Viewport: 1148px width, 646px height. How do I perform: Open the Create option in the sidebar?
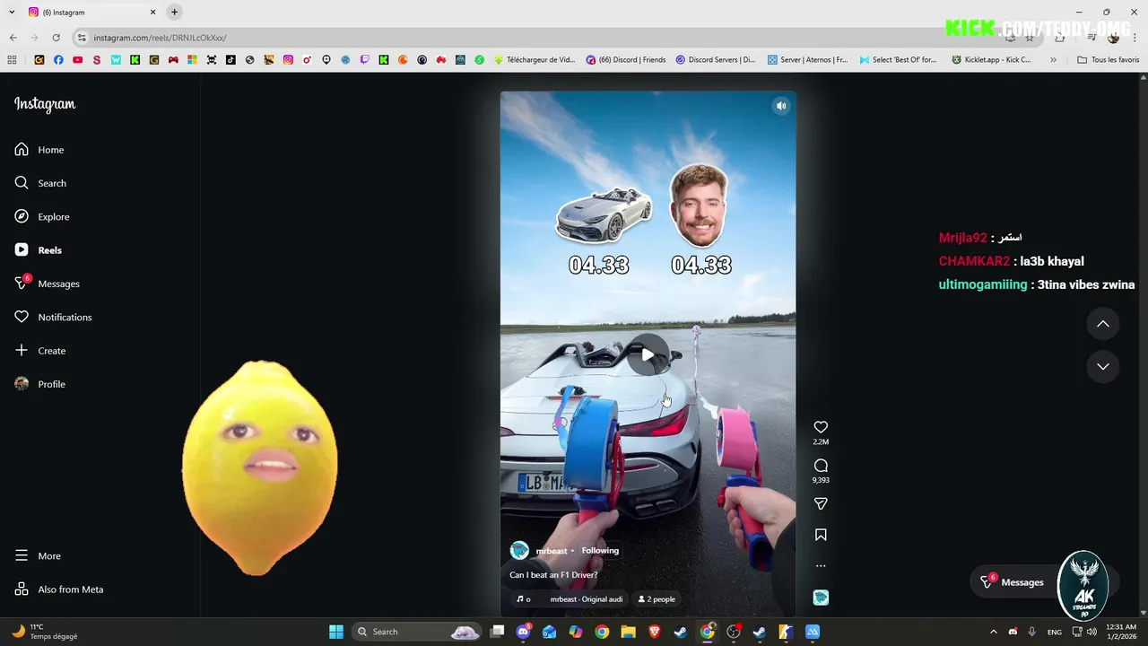(40, 351)
